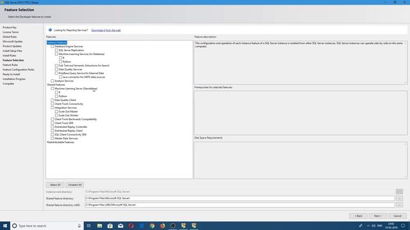Show hidden system tray icons
This screenshot has width=410, height=230.
pyautogui.click(x=368, y=226)
